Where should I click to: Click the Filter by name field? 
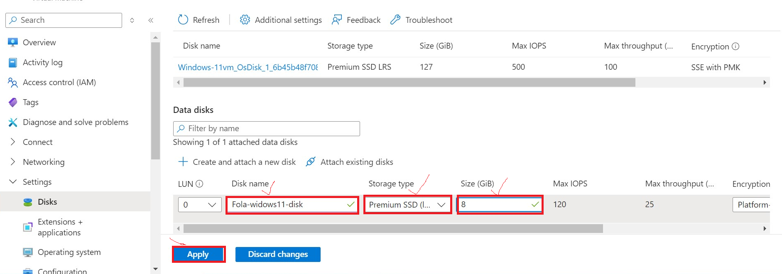(x=267, y=129)
